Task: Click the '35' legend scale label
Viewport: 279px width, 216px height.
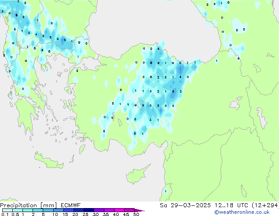Action: 106,214
